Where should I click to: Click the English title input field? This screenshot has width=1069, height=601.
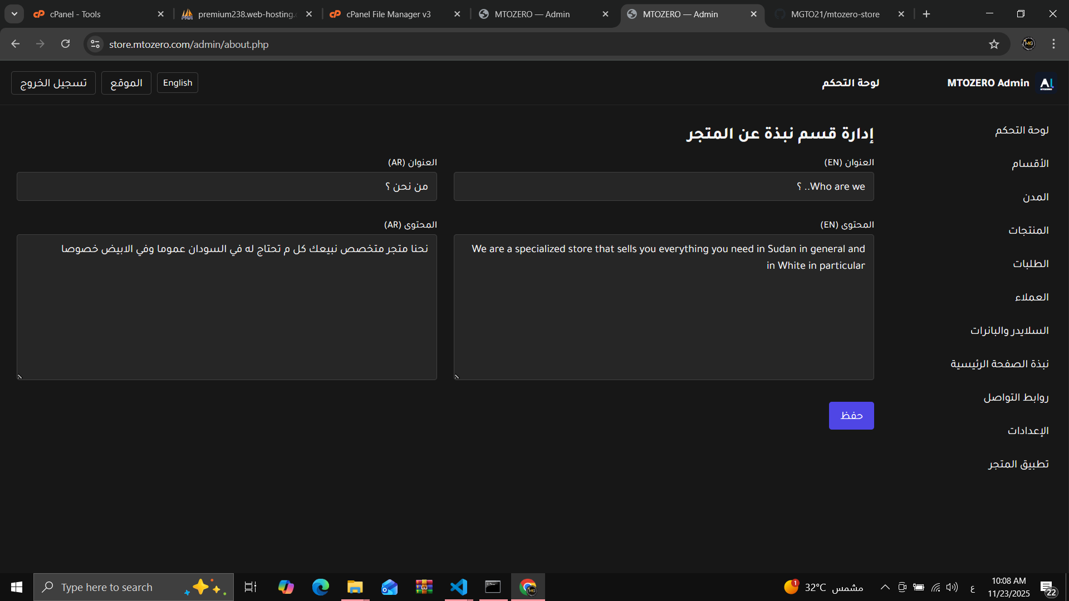pyautogui.click(x=663, y=186)
